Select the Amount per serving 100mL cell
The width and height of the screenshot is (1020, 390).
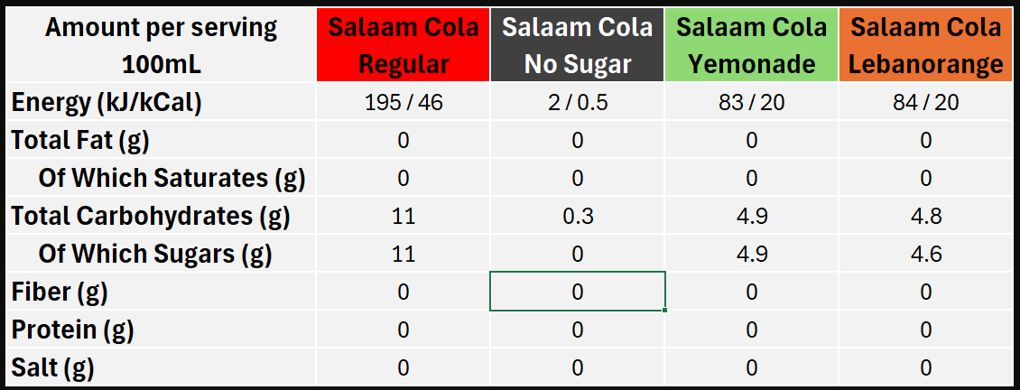coord(162,46)
